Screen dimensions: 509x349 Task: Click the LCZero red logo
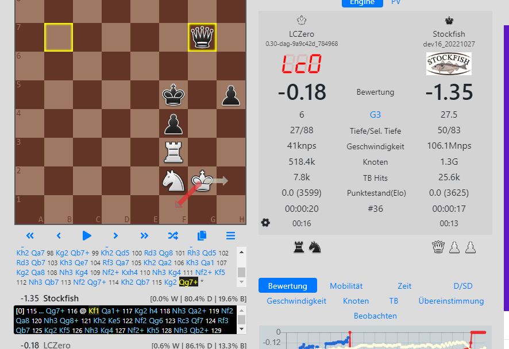[302, 64]
